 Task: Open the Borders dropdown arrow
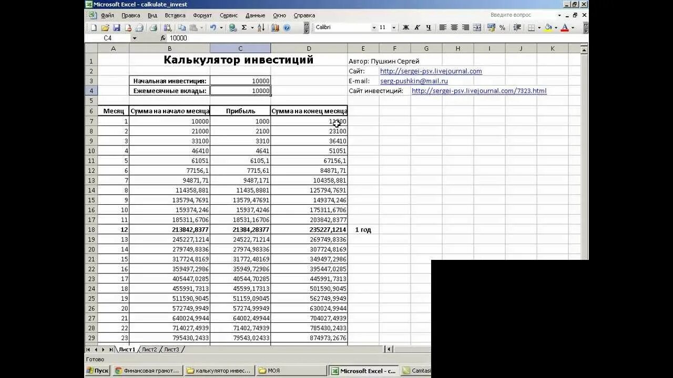[539, 27]
